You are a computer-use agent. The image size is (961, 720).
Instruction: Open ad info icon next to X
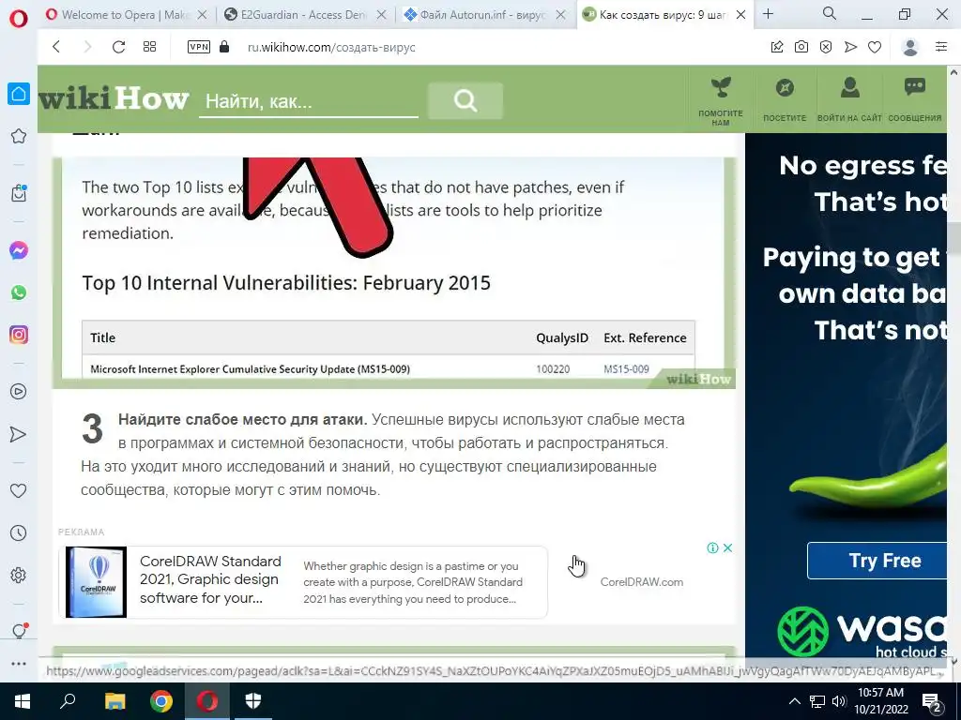pos(712,547)
